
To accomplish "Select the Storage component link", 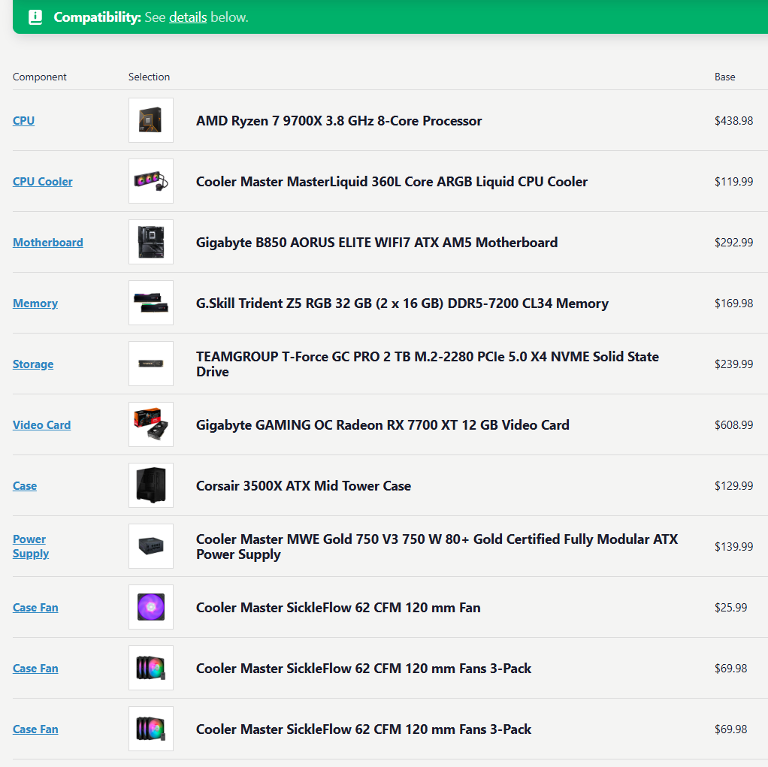I will 33,364.
